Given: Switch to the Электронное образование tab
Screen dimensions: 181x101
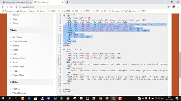Looking at the screenshot, I should [17, 2].
